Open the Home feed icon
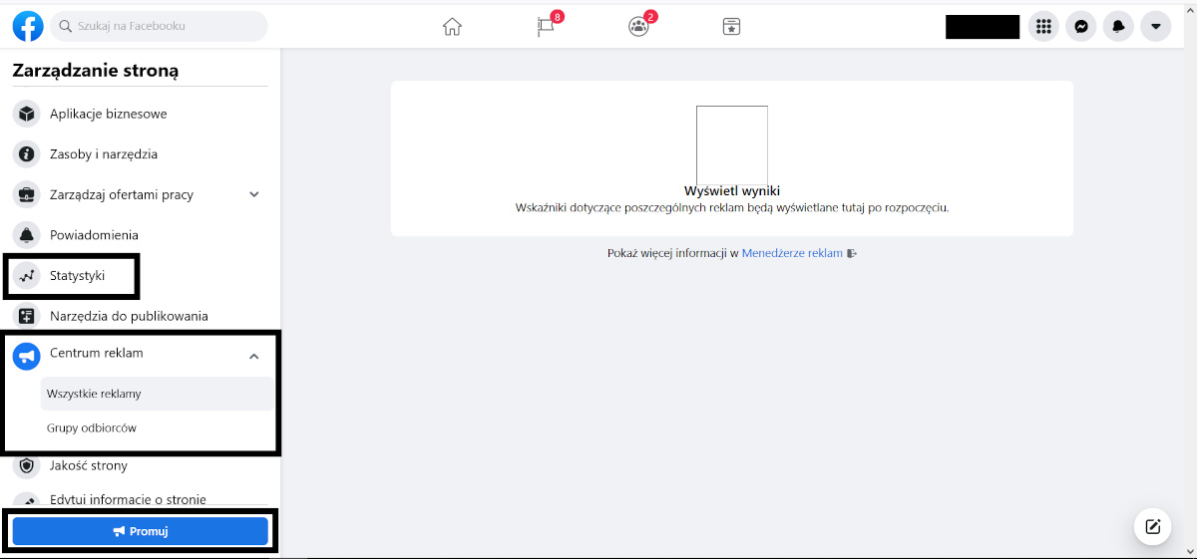 point(452,27)
